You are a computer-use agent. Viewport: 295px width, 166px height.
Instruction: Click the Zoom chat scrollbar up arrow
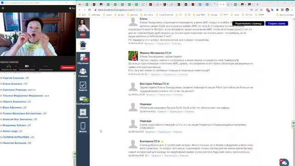coord(74,74)
